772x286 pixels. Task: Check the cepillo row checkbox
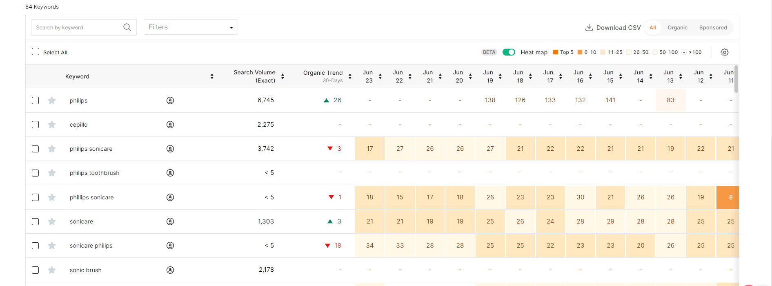pyautogui.click(x=36, y=125)
